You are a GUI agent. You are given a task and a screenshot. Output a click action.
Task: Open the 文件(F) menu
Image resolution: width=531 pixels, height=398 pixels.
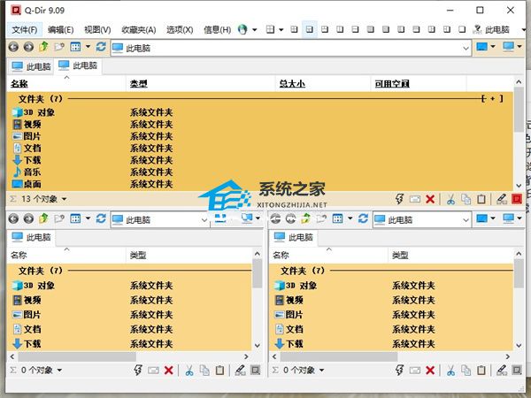click(25, 30)
